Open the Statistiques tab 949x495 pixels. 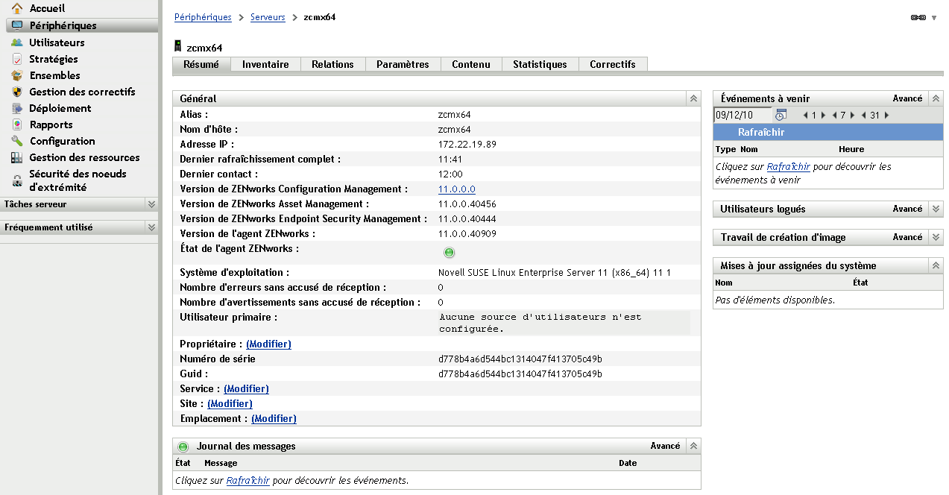click(x=540, y=65)
